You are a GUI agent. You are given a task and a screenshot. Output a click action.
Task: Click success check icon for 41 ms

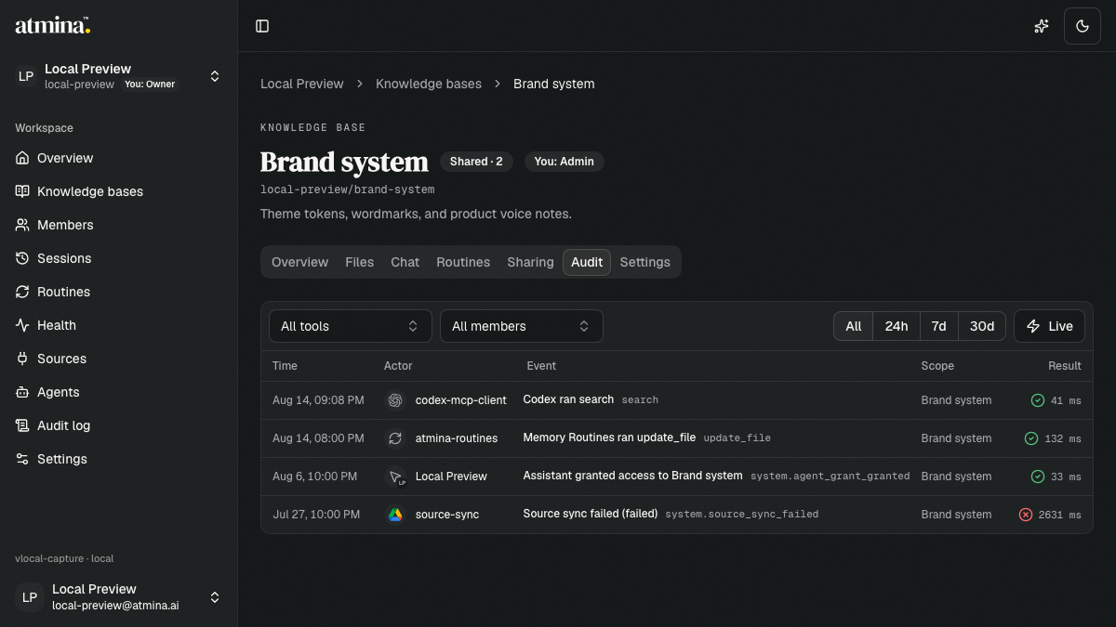(x=1038, y=400)
